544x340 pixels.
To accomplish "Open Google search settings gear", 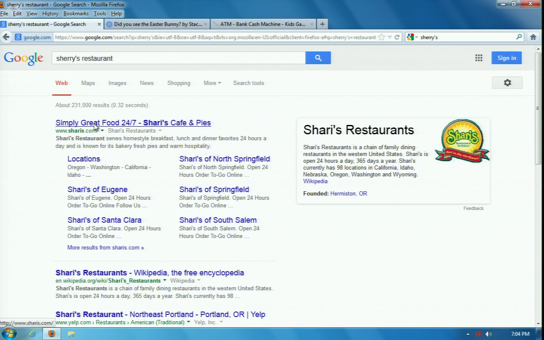I will click(x=507, y=83).
